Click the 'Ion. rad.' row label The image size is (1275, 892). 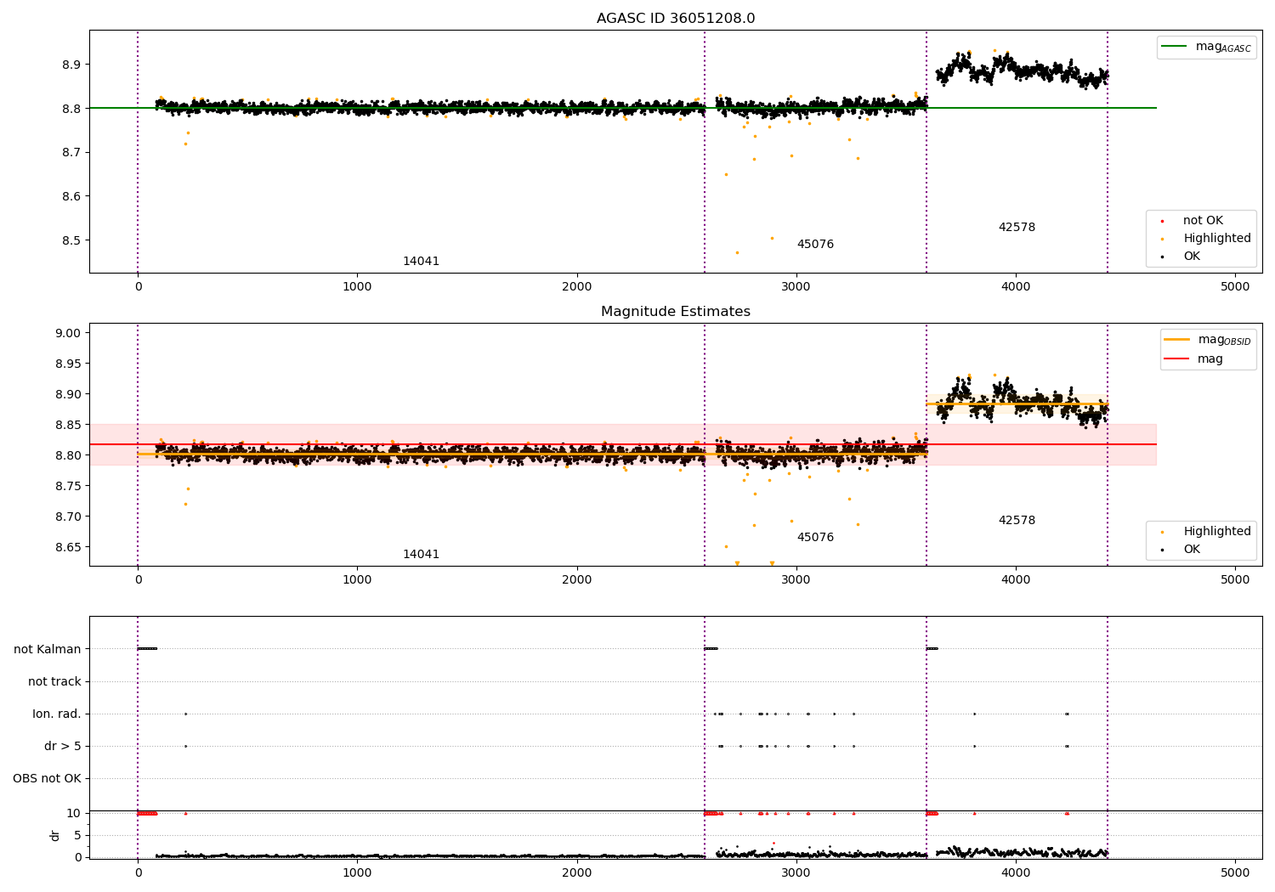(x=57, y=714)
